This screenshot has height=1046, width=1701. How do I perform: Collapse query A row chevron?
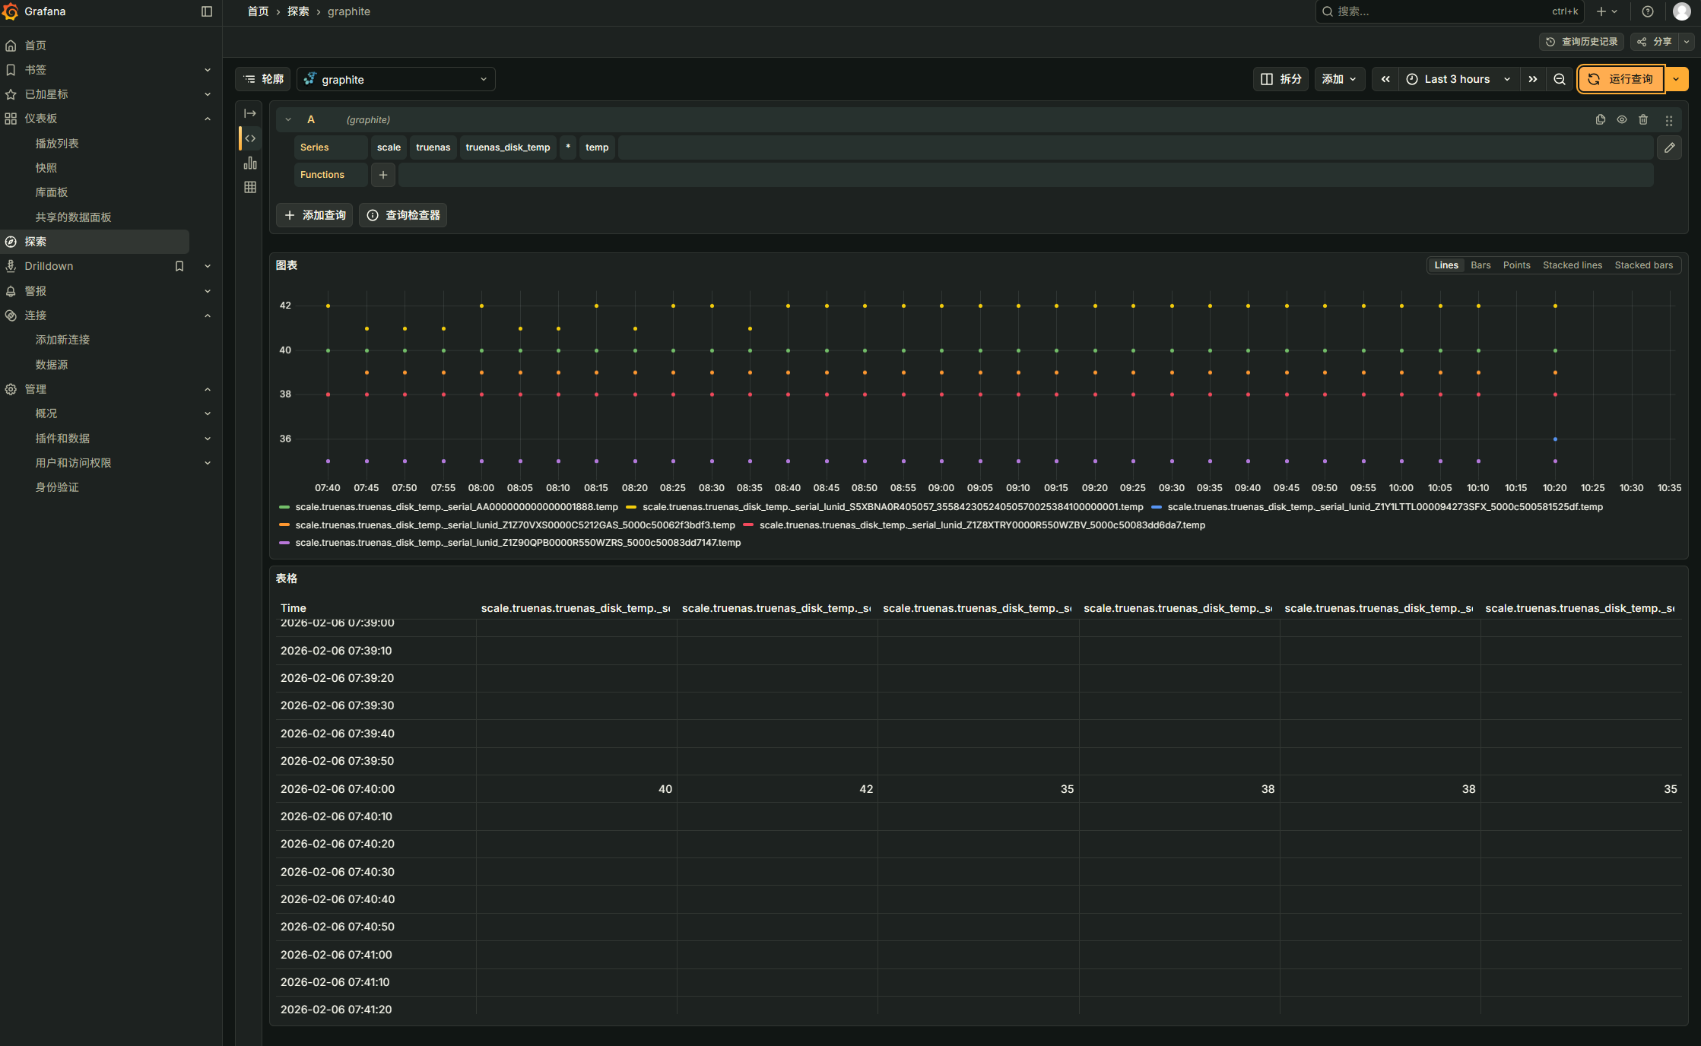tap(289, 120)
